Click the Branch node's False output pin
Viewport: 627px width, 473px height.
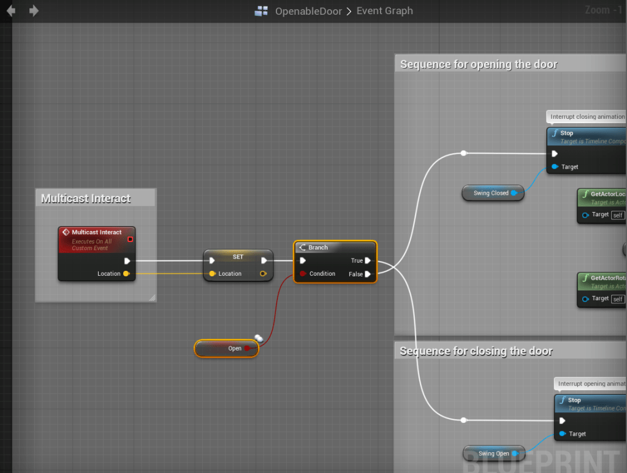[368, 274]
